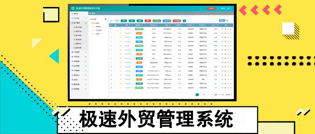Tick the checkbox in row 1
The image size is (315, 134).
pyautogui.click(x=115, y=29)
